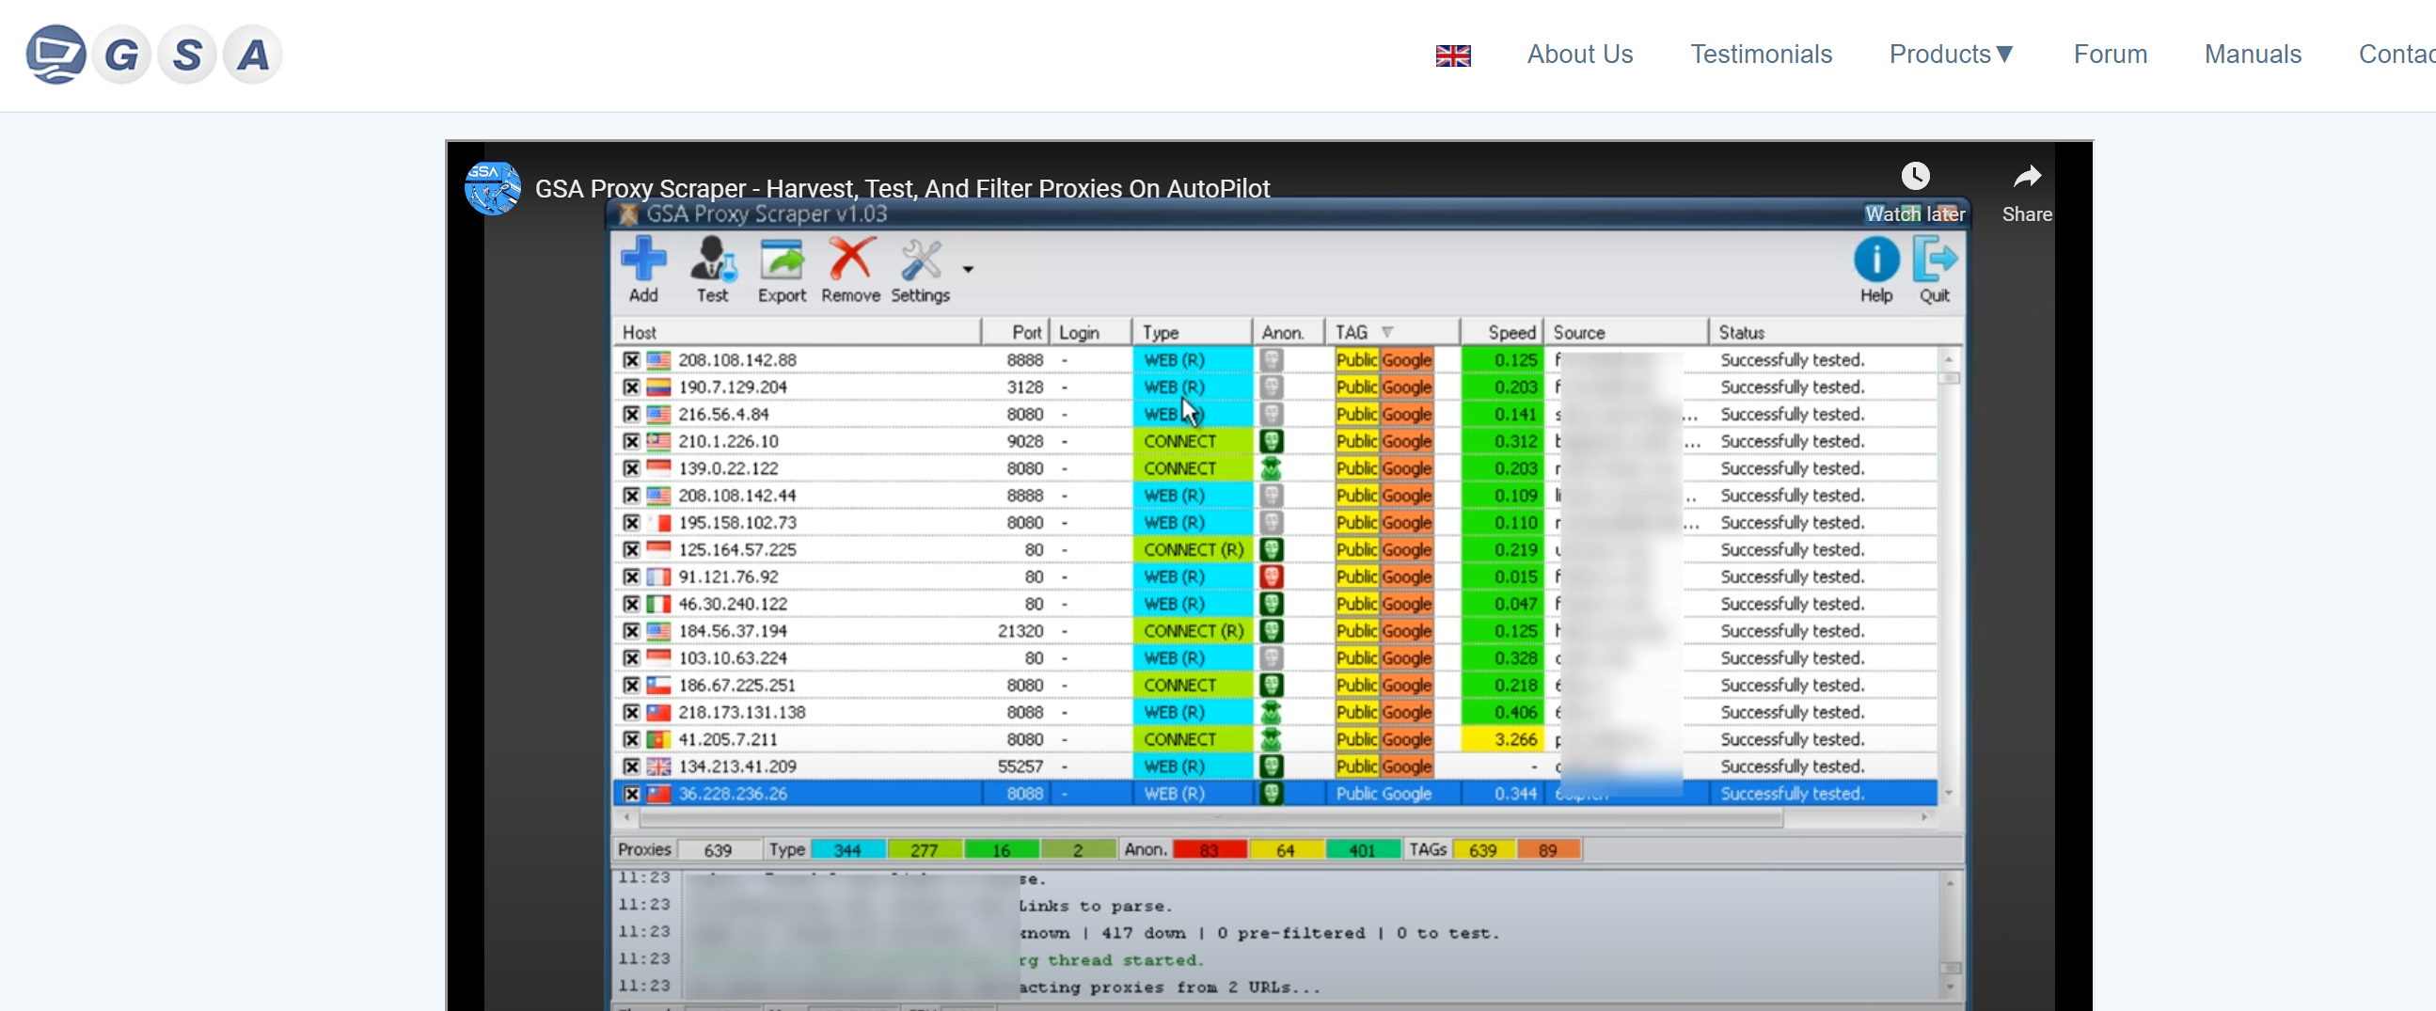Click anonymity icon for 208.108.142.88

tap(1272, 359)
